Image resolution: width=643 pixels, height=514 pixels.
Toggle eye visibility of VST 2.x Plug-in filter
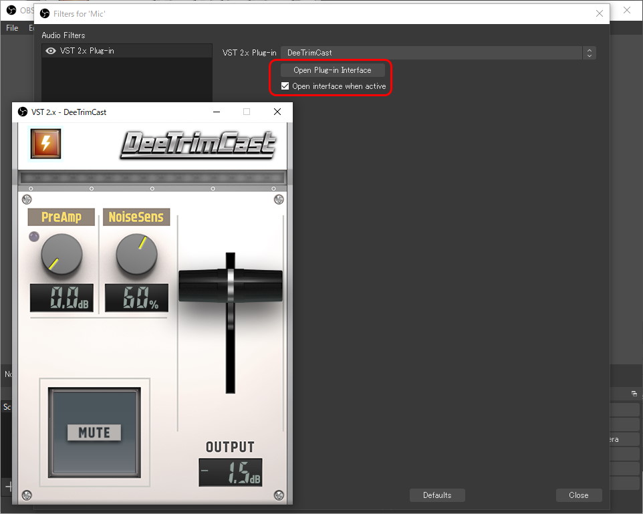coord(51,51)
